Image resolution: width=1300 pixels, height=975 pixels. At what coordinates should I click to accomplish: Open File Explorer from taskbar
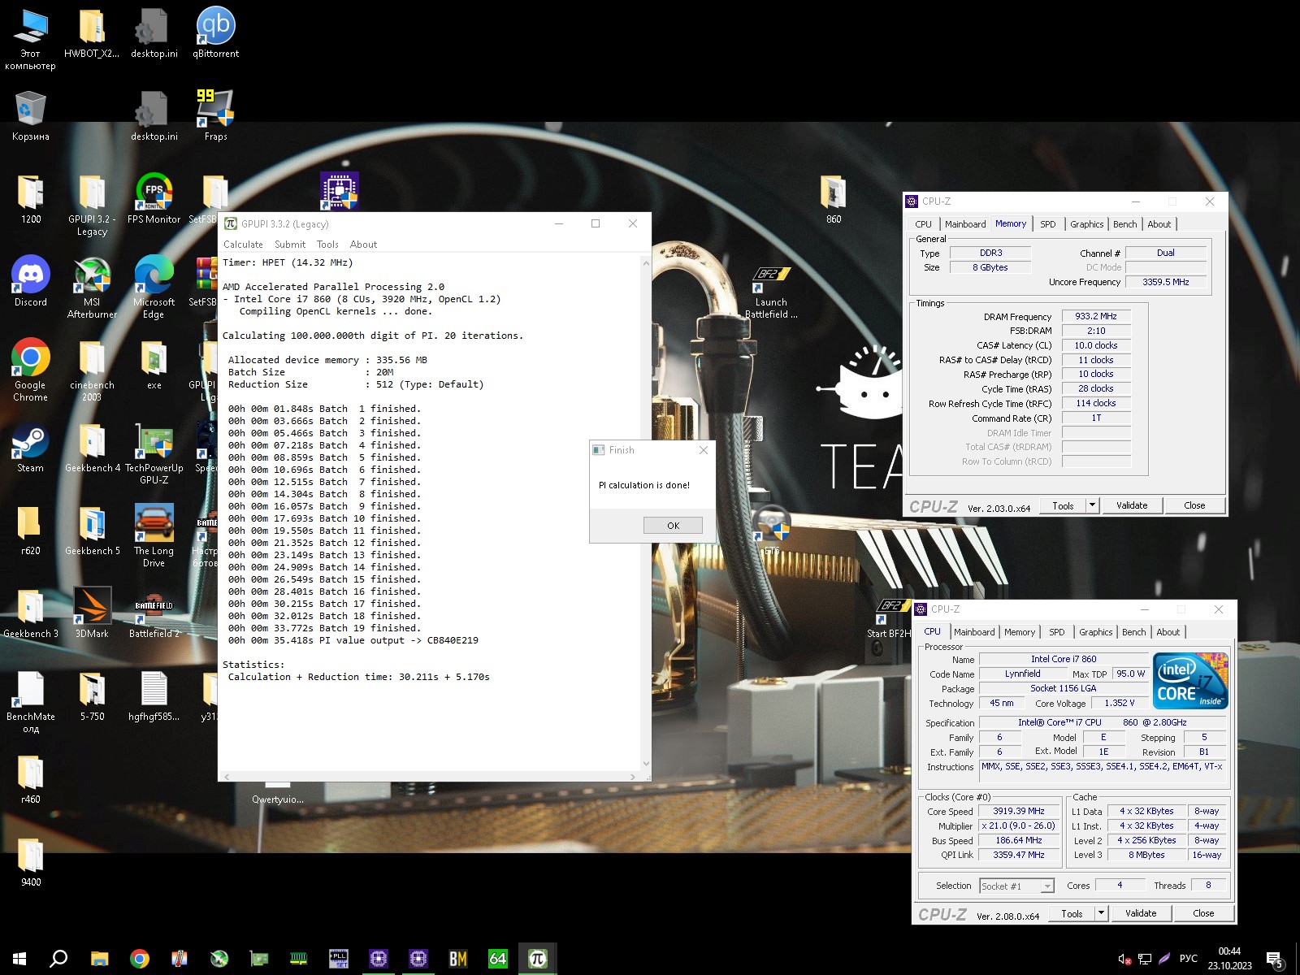(x=99, y=959)
